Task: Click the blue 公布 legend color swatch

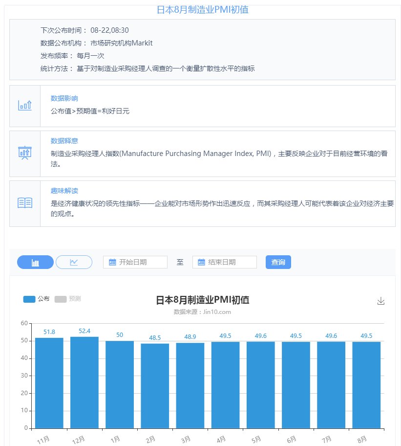Action: point(29,299)
